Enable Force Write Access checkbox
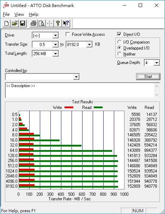165x214 pixels. [68, 34]
